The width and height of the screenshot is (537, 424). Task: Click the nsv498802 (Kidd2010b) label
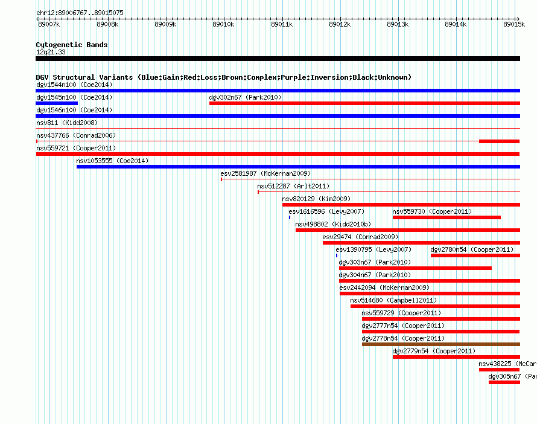click(x=333, y=224)
